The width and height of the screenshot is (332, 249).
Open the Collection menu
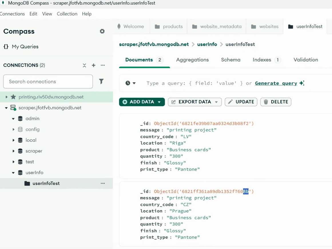67,14
